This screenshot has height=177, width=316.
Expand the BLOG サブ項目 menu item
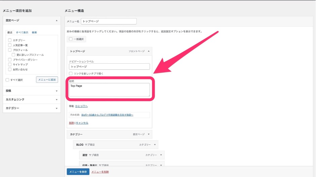(155, 145)
